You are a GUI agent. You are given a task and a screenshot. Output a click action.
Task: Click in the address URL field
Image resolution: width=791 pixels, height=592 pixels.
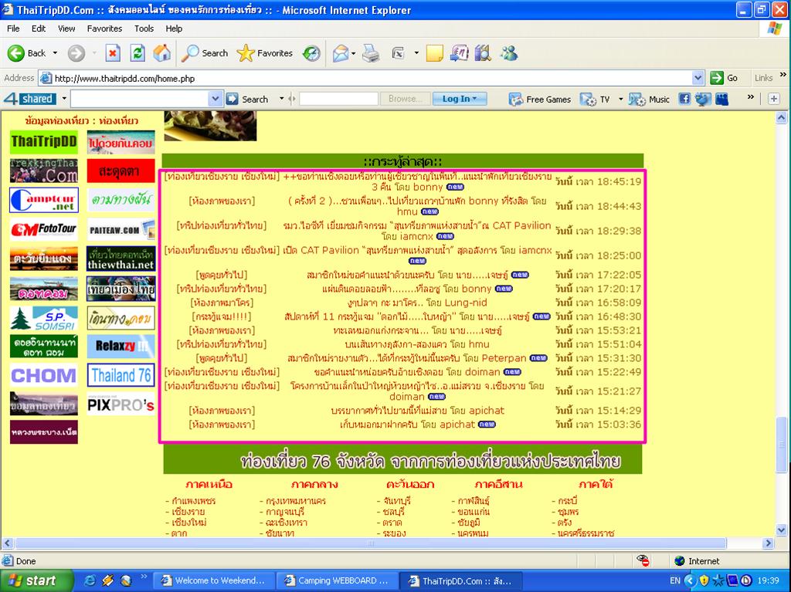(371, 78)
